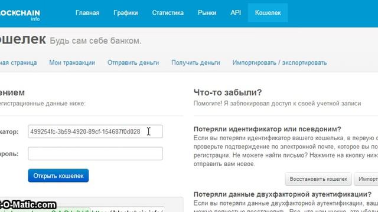This screenshot has width=378, height=212.
Task: Click 'Потеряли идентификатор или псевдоним?' heading
Action: pyautogui.click(x=268, y=129)
